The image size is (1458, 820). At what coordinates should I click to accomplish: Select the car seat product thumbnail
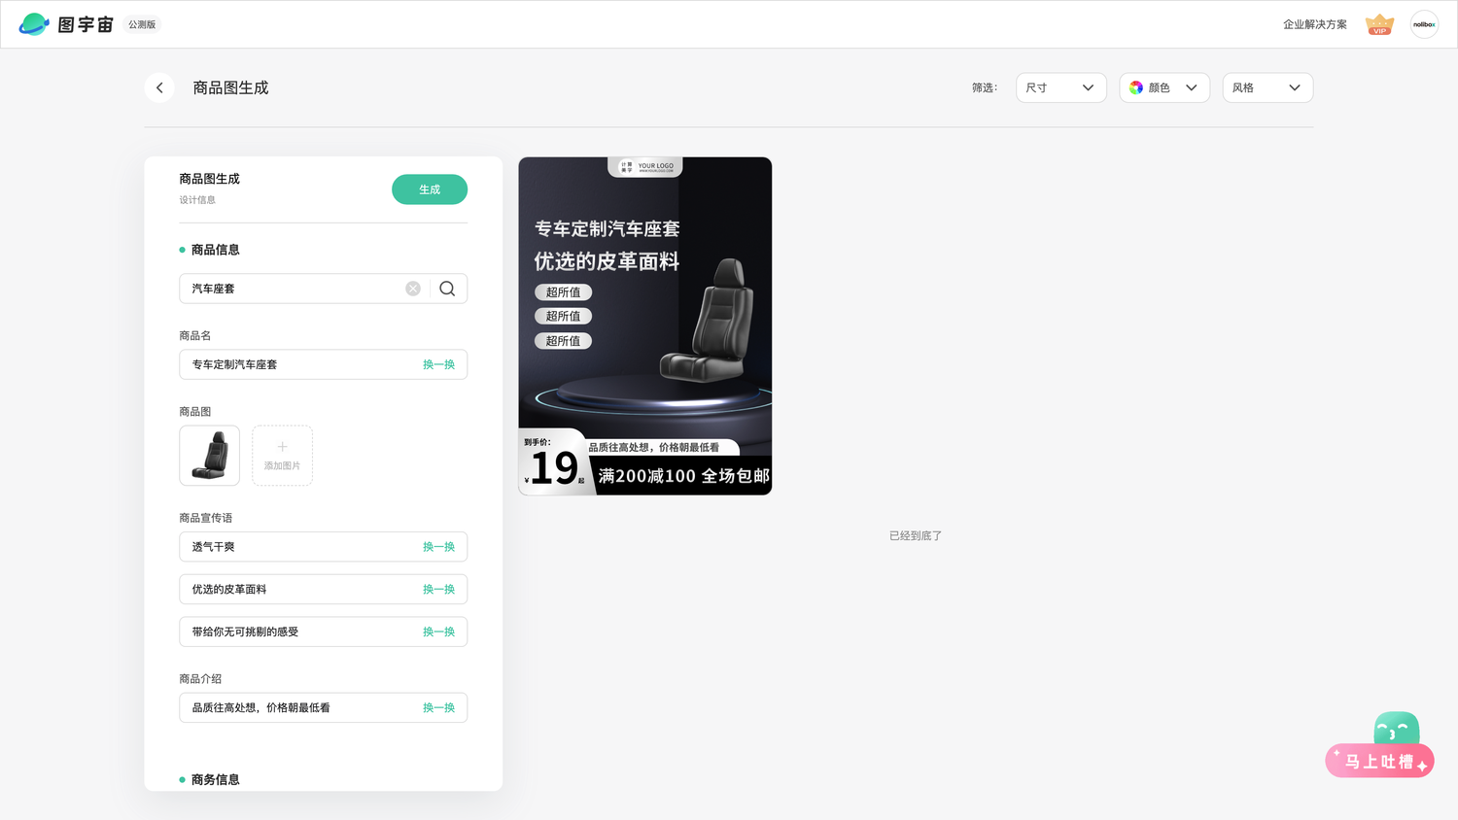point(209,456)
